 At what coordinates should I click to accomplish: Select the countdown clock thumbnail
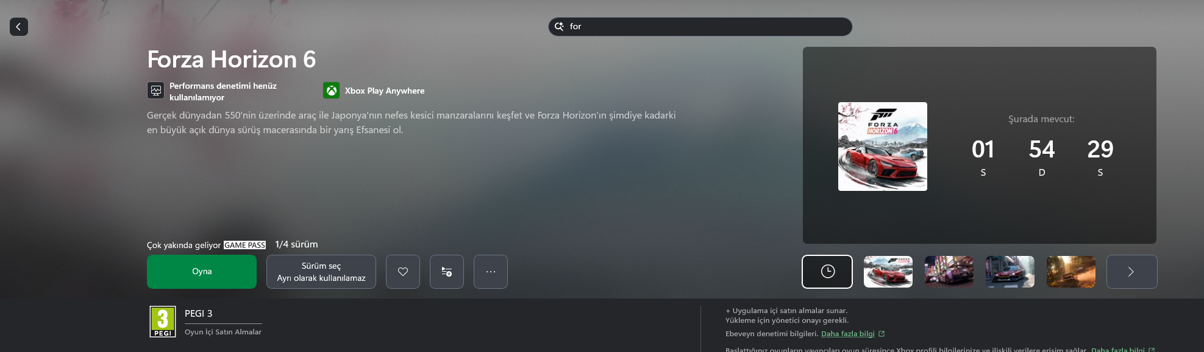[x=827, y=272]
